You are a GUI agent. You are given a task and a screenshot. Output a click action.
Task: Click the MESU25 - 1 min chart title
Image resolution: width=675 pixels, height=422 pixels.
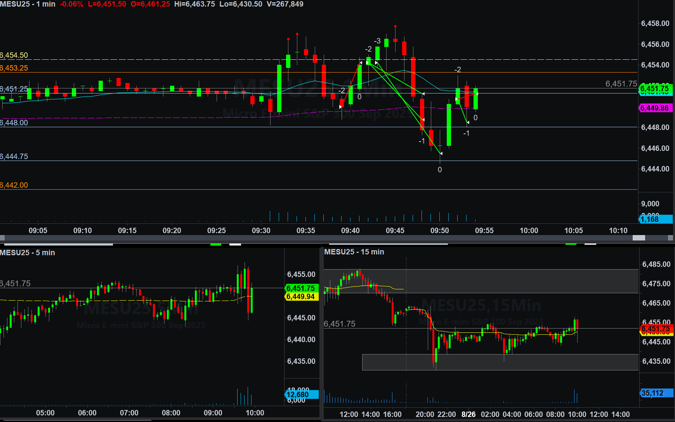[x=28, y=4]
